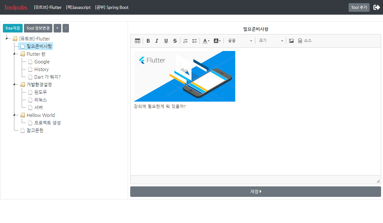Click the 개발환경설정 folder icon
This screenshot has width=383, height=223.
(x=22, y=85)
